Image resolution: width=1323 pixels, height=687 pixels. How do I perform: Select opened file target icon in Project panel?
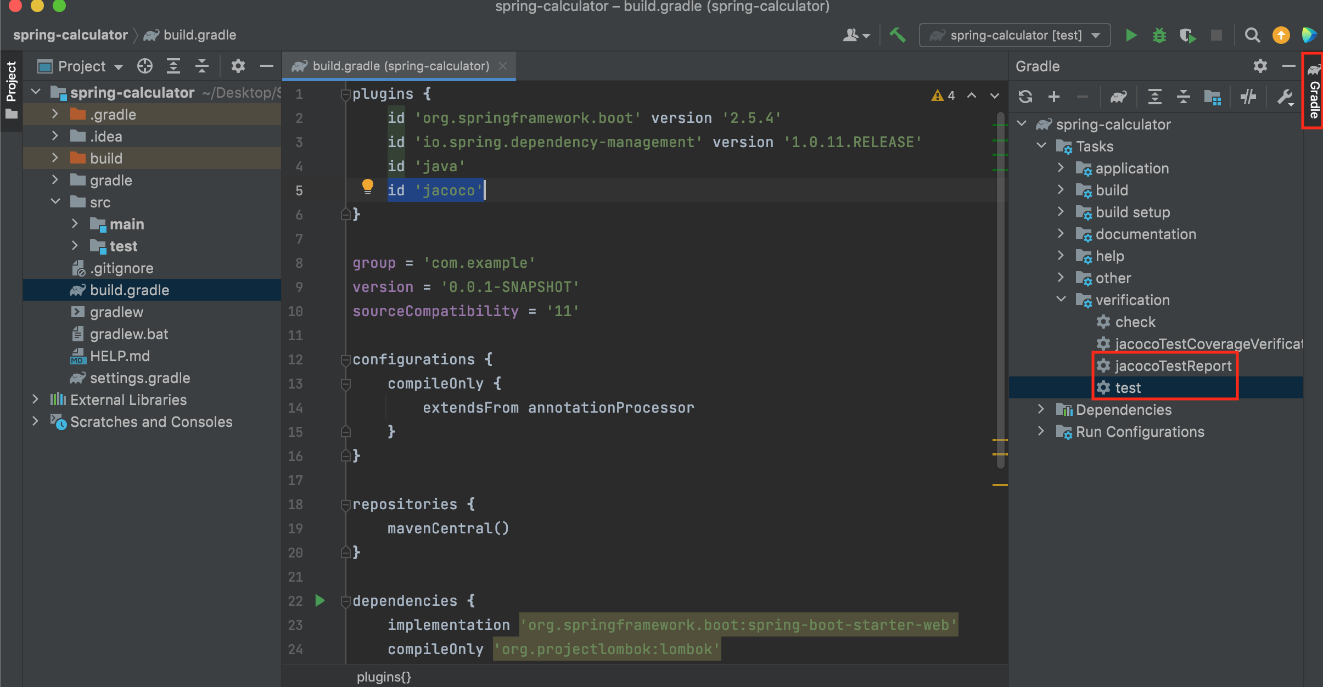(x=145, y=66)
